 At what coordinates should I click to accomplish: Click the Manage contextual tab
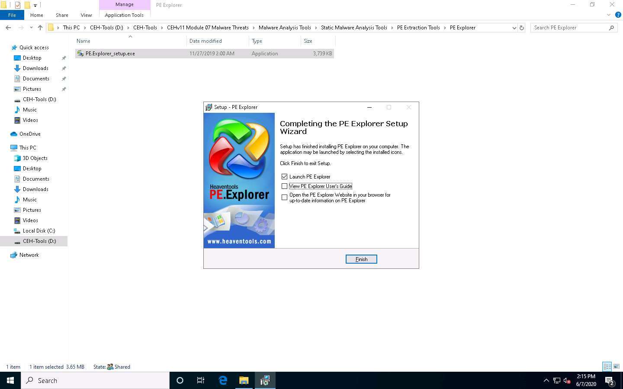click(125, 4)
